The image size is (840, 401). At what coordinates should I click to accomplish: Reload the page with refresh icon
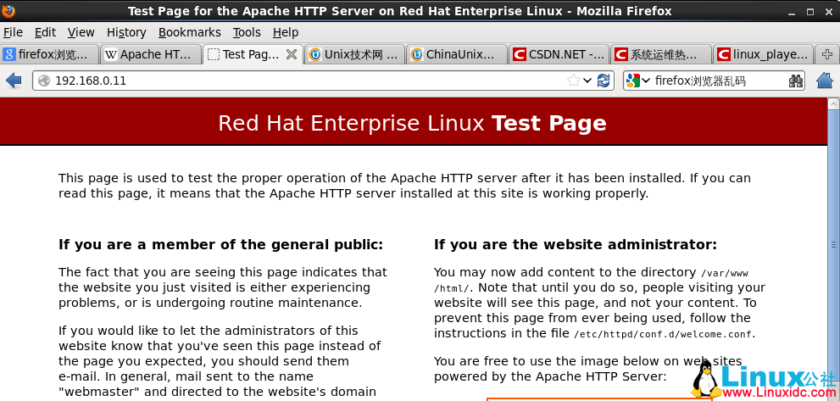[x=604, y=81]
